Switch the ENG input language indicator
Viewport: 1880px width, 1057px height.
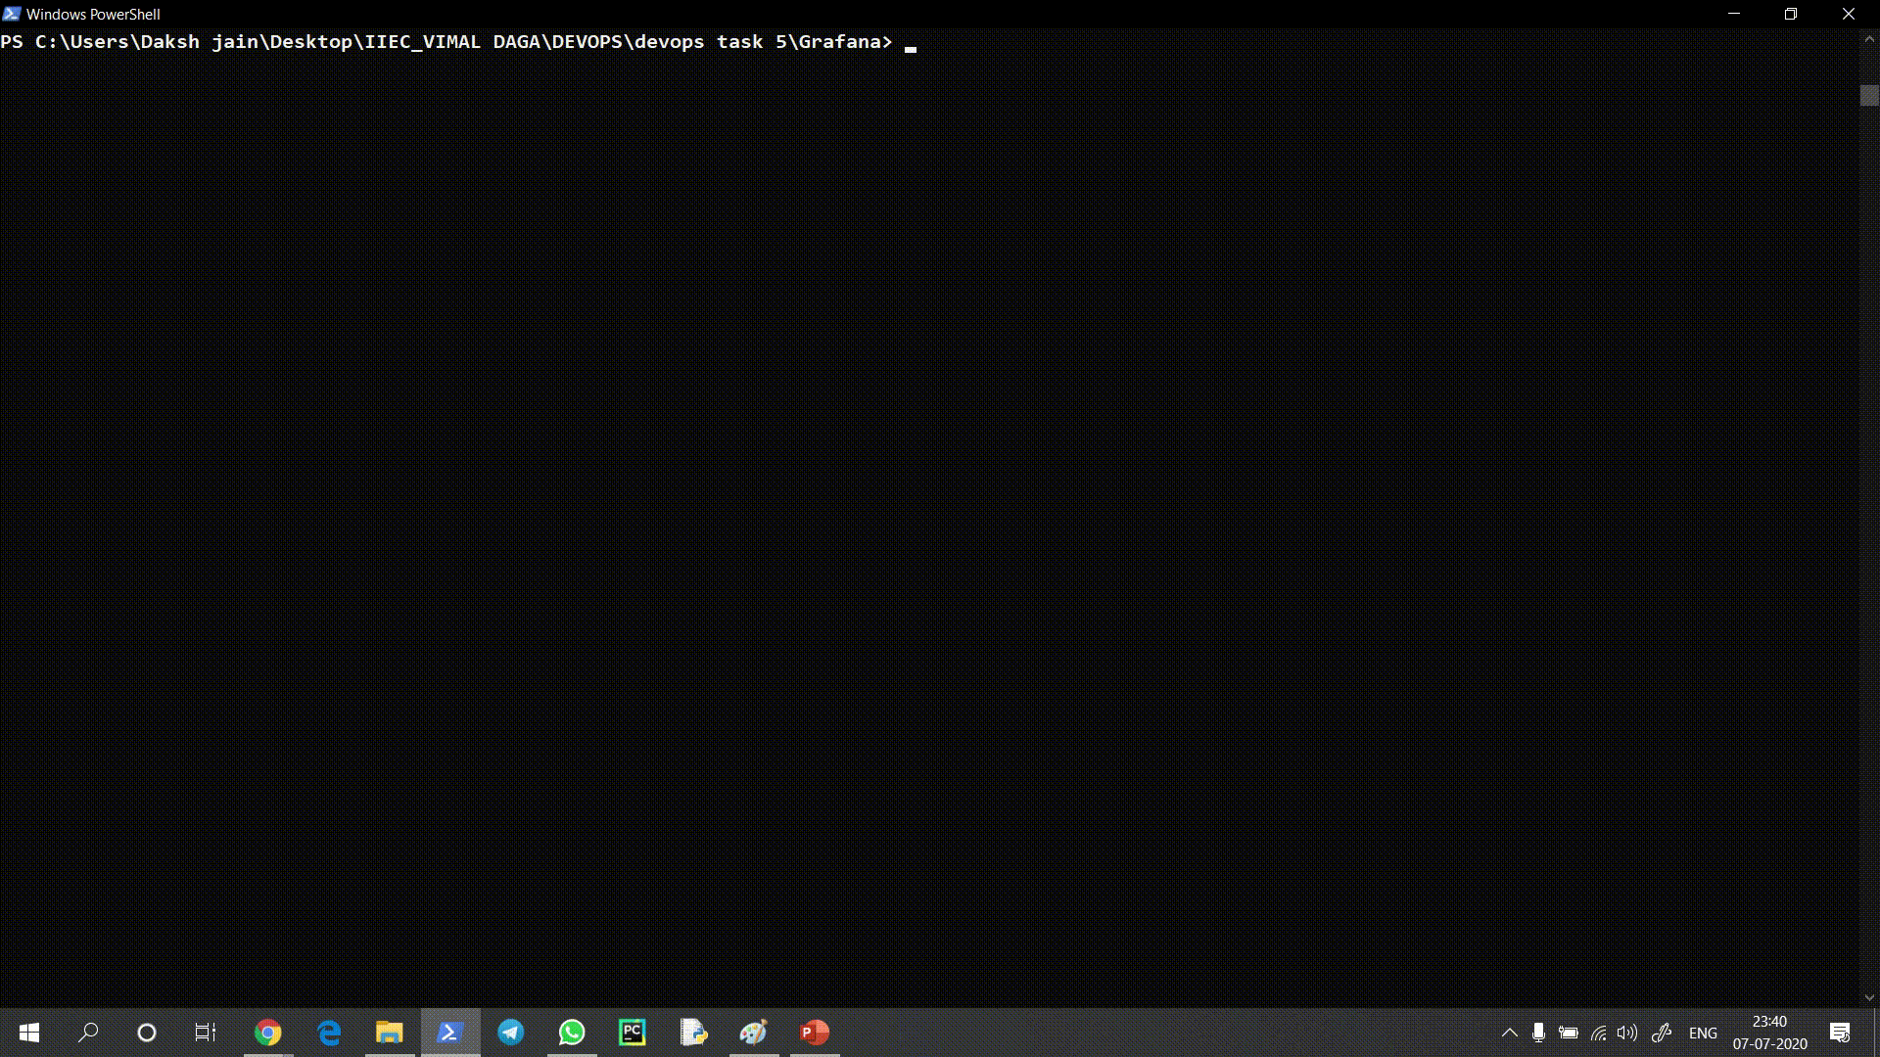[1703, 1033]
